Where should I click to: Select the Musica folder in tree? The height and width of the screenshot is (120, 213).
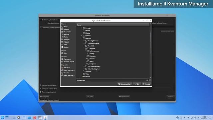point(87,33)
